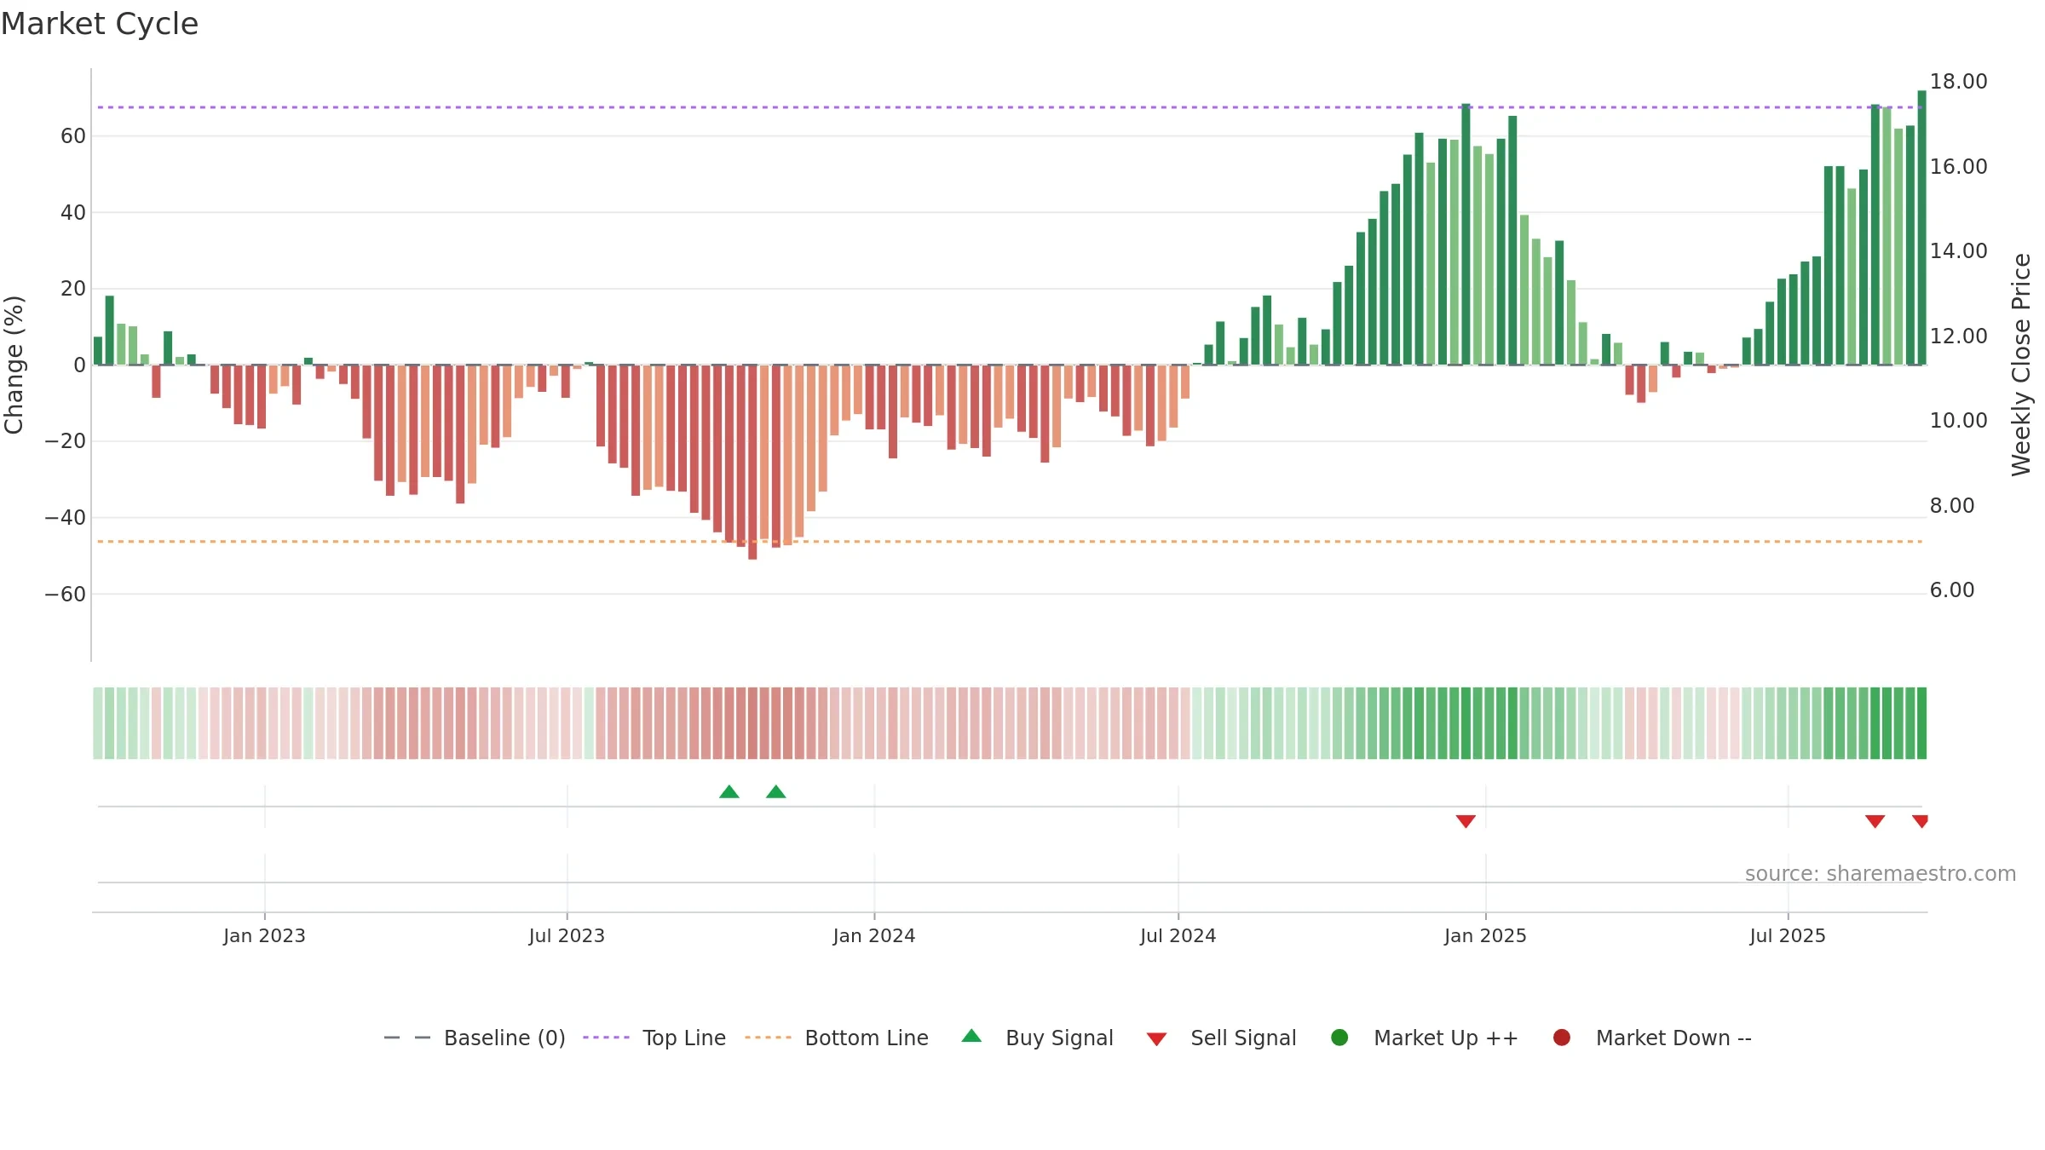Image resolution: width=2045 pixels, height=1150 pixels.
Task: Click the Change (%) axis title
Action: coord(14,365)
